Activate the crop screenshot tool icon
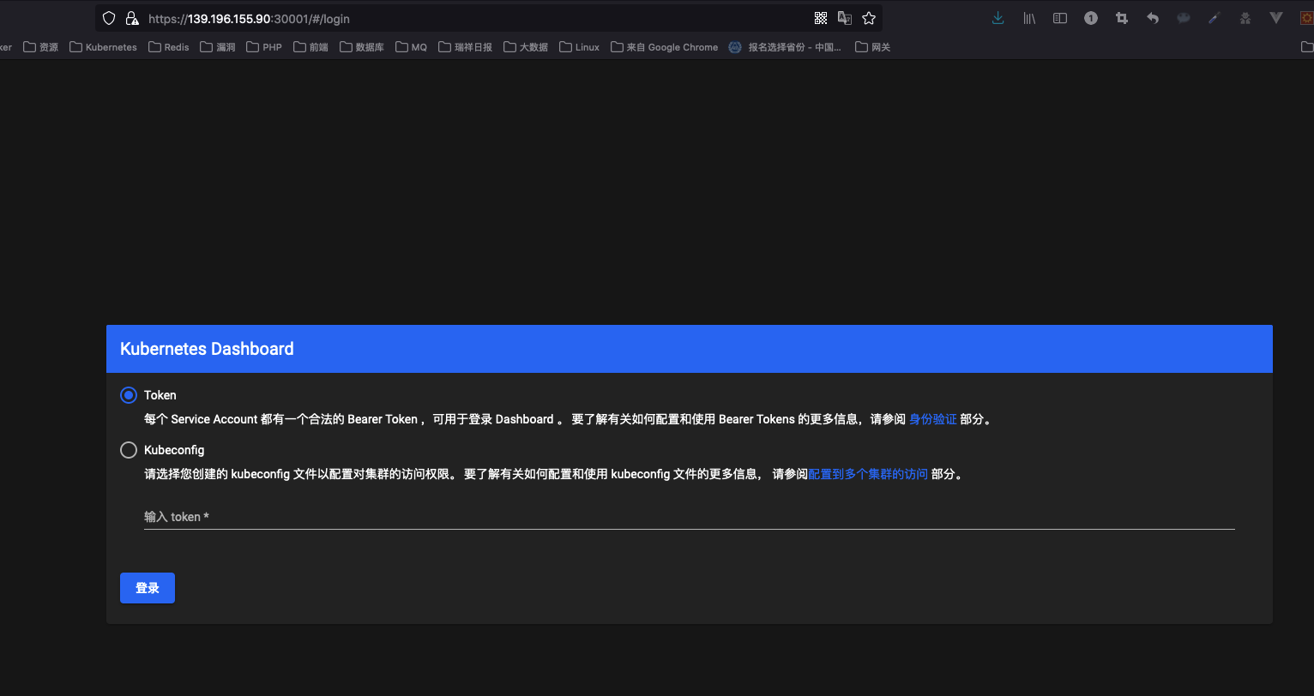Screen dimensions: 1314x696 [1122, 18]
